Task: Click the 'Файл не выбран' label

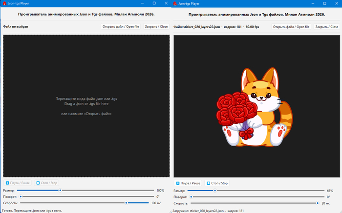Action: [x=16, y=26]
